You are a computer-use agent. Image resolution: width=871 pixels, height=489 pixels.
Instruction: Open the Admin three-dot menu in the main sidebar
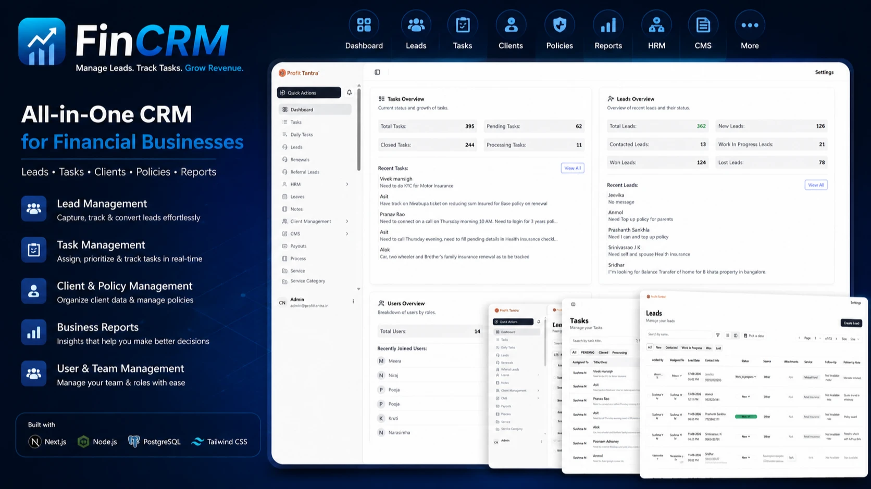coord(353,301)
